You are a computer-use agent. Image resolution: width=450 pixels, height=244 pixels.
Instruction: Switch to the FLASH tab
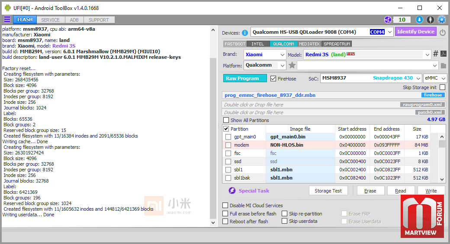tap(25, 19)
